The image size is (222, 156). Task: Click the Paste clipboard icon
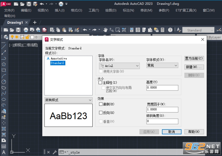65,30
